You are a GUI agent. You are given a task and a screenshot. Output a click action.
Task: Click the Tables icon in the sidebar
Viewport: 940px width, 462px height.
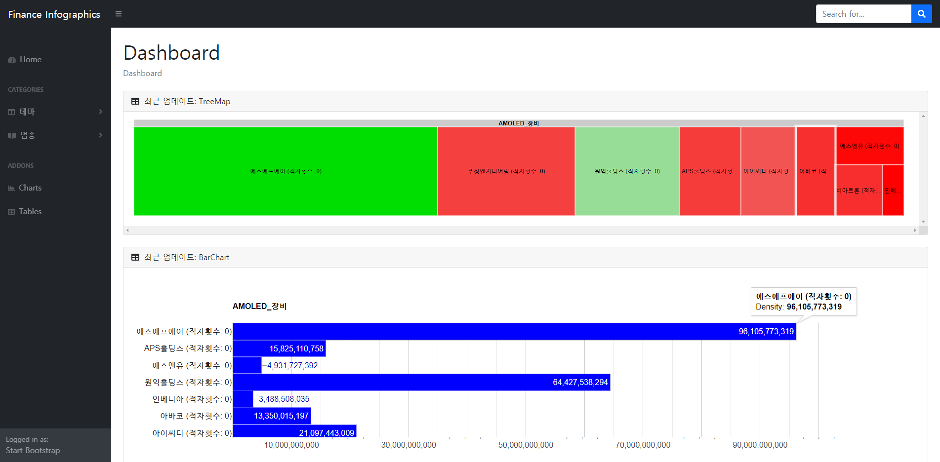click(11, 211)
